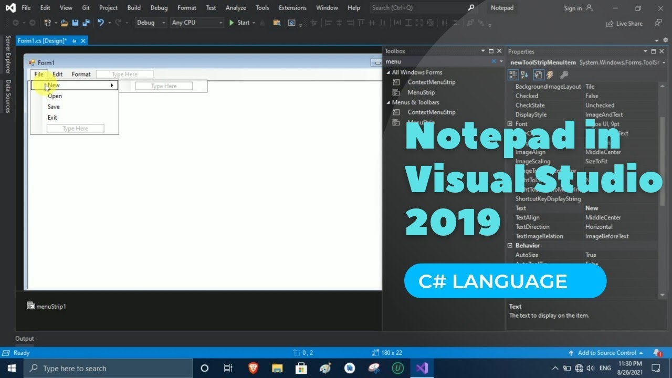672x378 pixels.
Task: Click the menuStrip1 component in the tray
Action: 47,306
